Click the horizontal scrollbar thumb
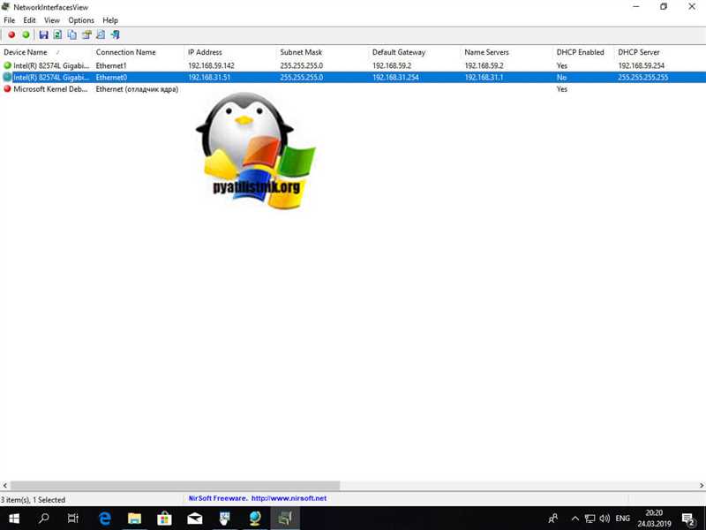This screenshot has width=706, height=530. 175,485
